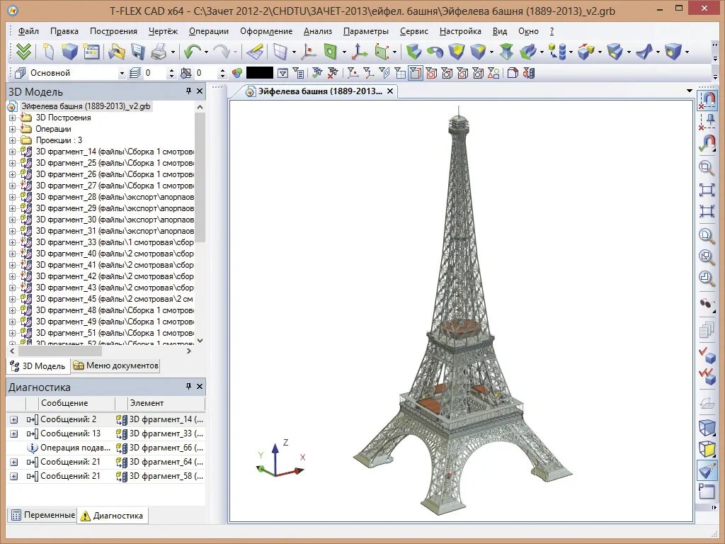725x544 pixels.
Task: Toggle the perspective projection view button
Action: pyautogui.click(x=707, y=471)
